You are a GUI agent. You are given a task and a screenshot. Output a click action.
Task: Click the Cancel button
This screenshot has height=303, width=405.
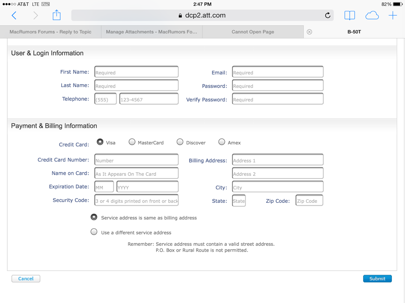[26, 279]
